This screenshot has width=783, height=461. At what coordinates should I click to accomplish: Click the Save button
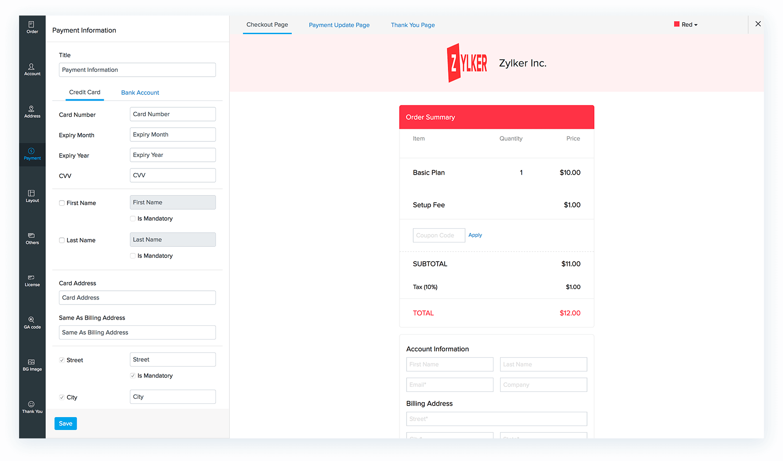[x=66, y=423]
